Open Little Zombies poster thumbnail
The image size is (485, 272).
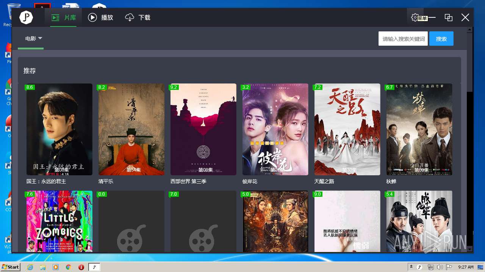(x=59, y=221)
